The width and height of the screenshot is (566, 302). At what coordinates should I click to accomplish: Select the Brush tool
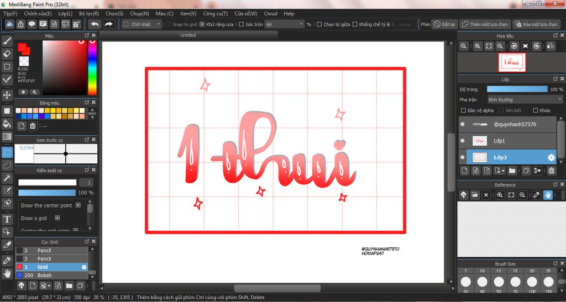coord(7,41)
